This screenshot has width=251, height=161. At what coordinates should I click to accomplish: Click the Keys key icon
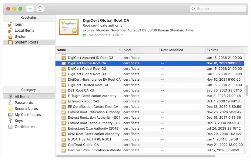tap(10, 121)
